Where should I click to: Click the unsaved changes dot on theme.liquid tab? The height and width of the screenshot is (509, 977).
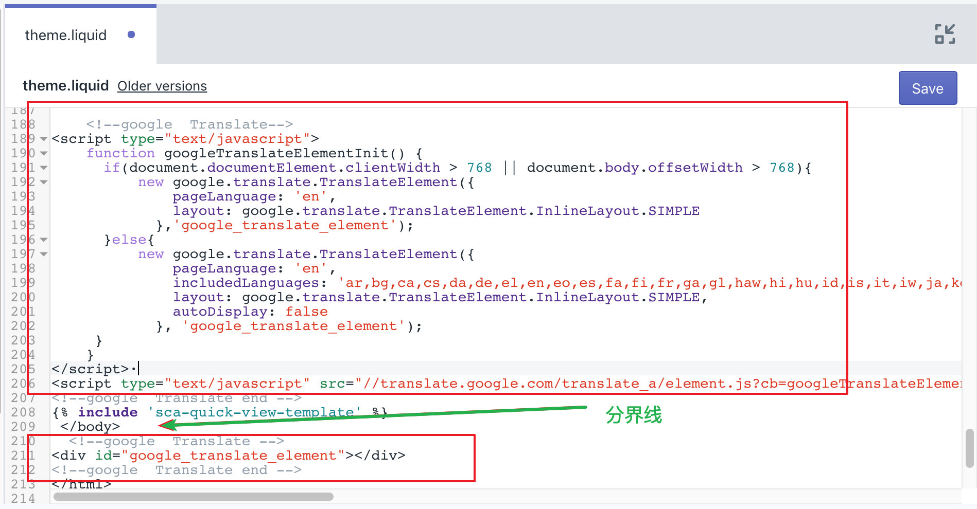coord(131,34)
